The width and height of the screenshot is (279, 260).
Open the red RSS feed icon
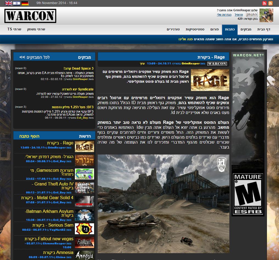264,3
